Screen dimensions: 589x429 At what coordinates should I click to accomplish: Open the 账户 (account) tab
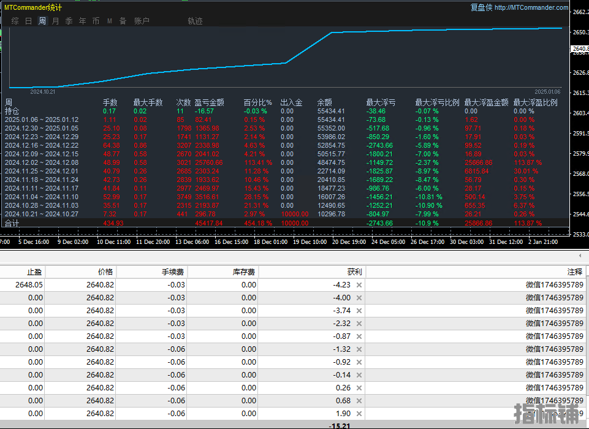coord(142,21)
